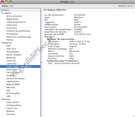The width and height of the screenshot is (135, 117).
Task: Click Aucun moniteur branché status
Action: [x=67, y=63]
